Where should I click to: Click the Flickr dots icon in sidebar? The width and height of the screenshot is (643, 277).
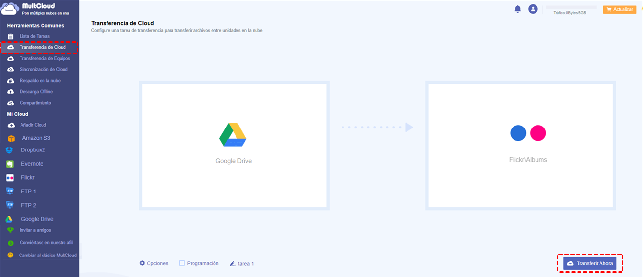pos(10,178)
